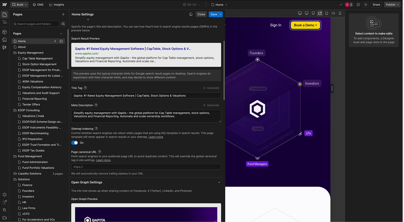Open the Components cube icon
The image size is (404, 222).
click(4, 32)
